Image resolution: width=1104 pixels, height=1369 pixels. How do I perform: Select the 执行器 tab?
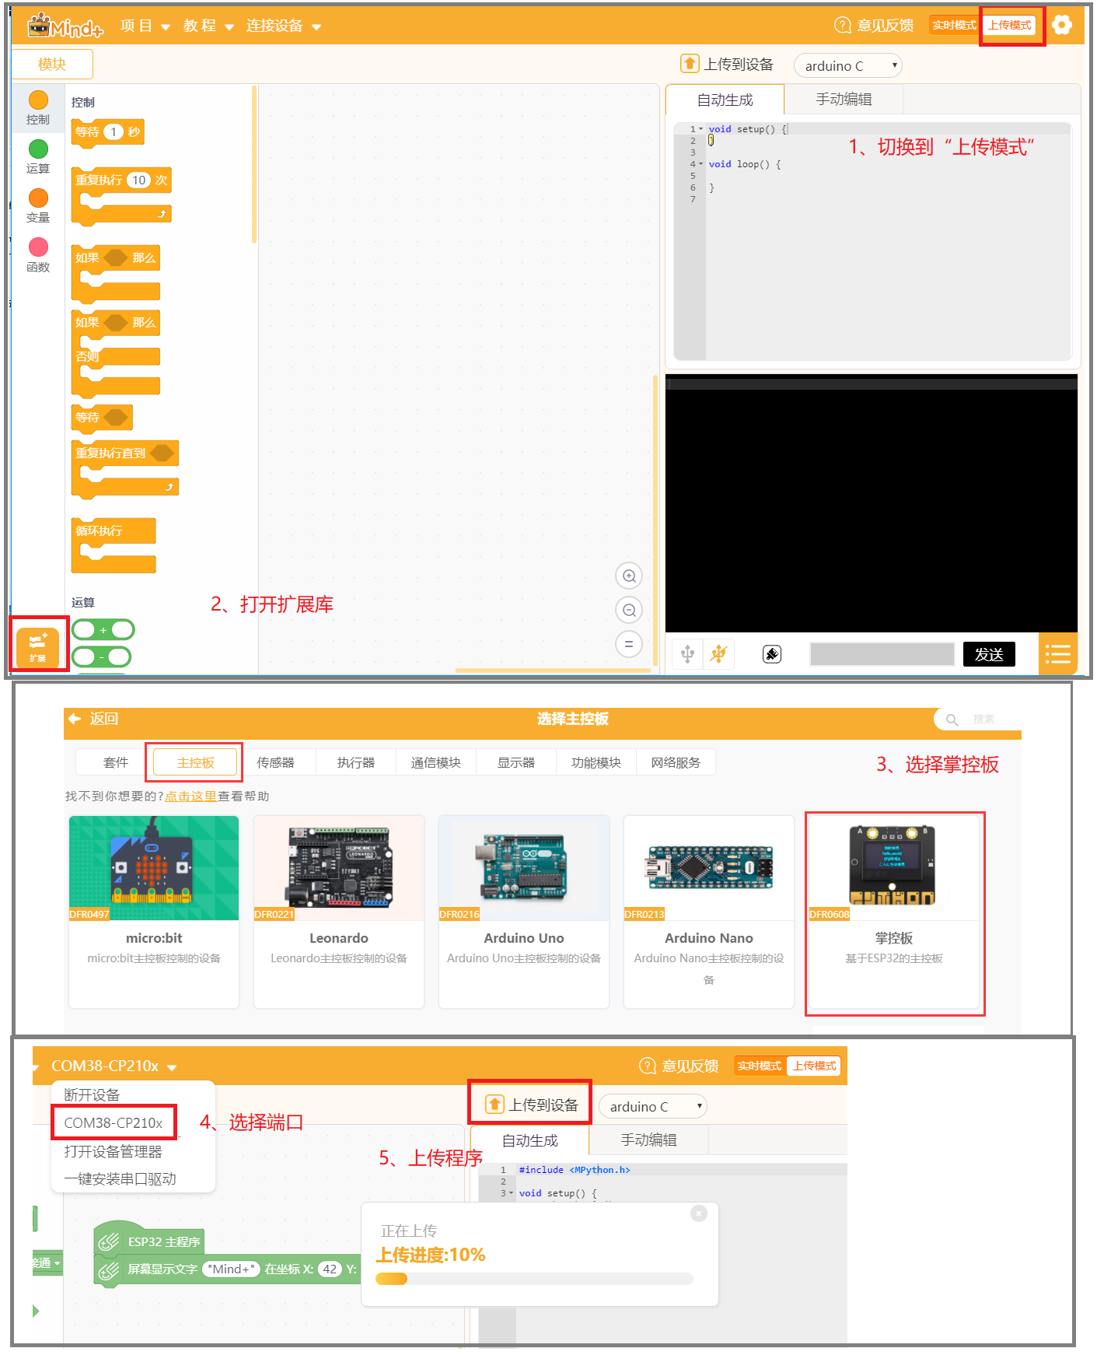356,762
